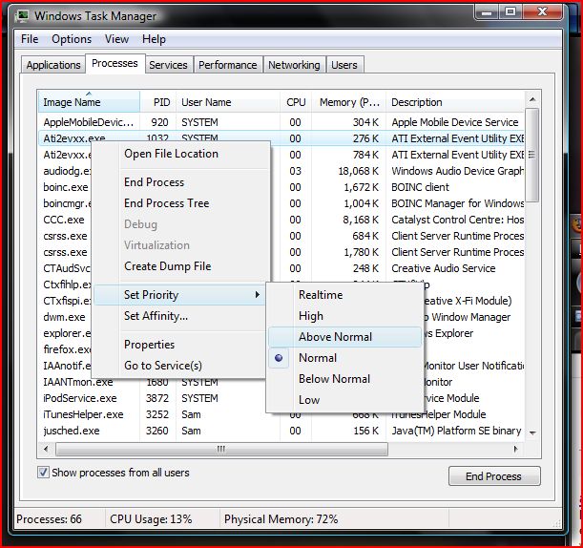Expand the Set Priority submenu arrow
The width and height of the screenshot is (583, 548).
[x=258, y=295]
